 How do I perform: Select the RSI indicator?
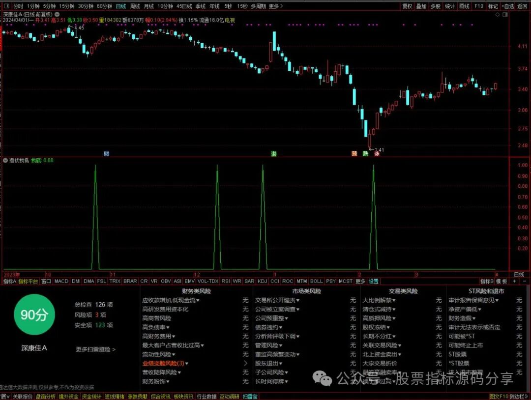(x=225, y=281)
